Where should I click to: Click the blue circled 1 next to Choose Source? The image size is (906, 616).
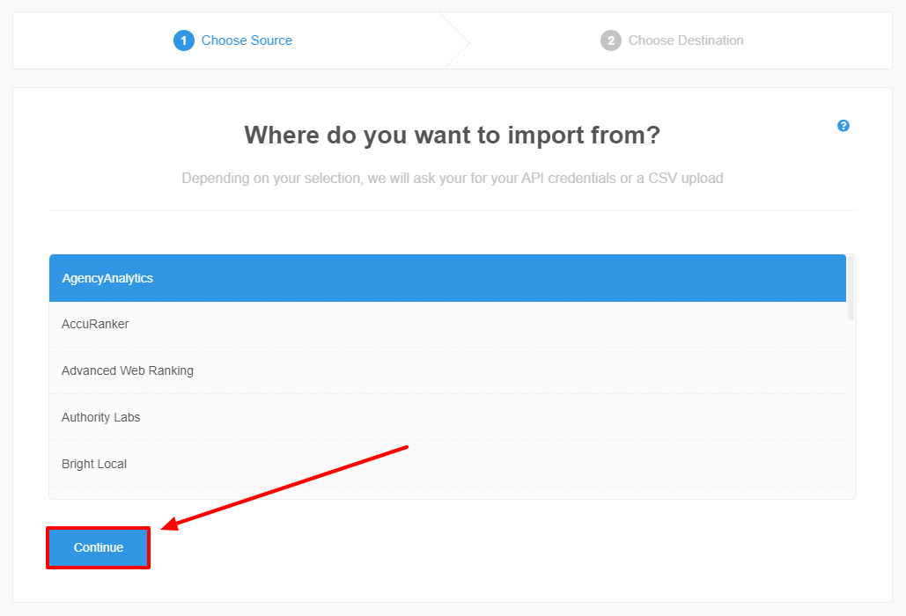[x=184, y=40]
